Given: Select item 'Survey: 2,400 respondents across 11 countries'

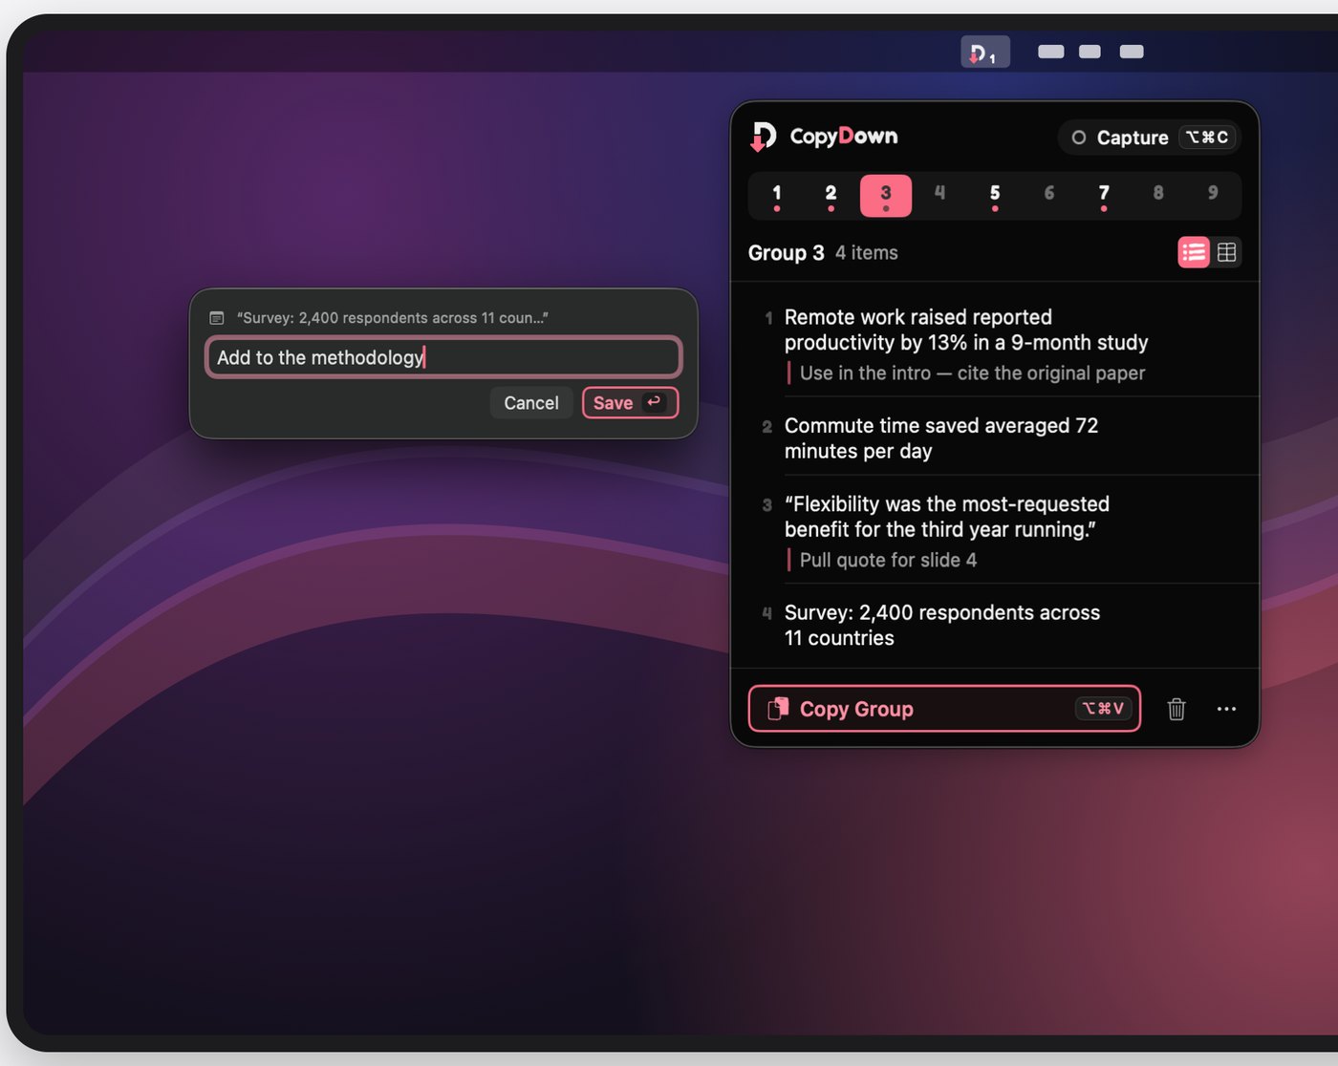Looking at the screenshot, I should (995, 626).
